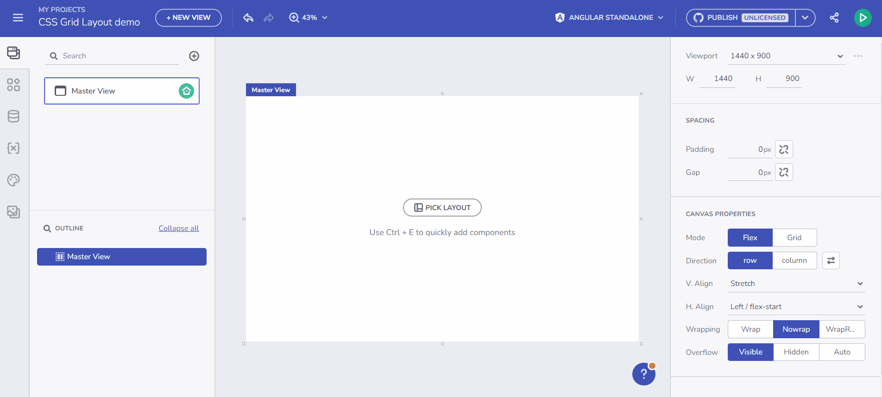Select Master View in views list
The width and height of the screenshot is (882, 397).
click(x=122, y=91)
